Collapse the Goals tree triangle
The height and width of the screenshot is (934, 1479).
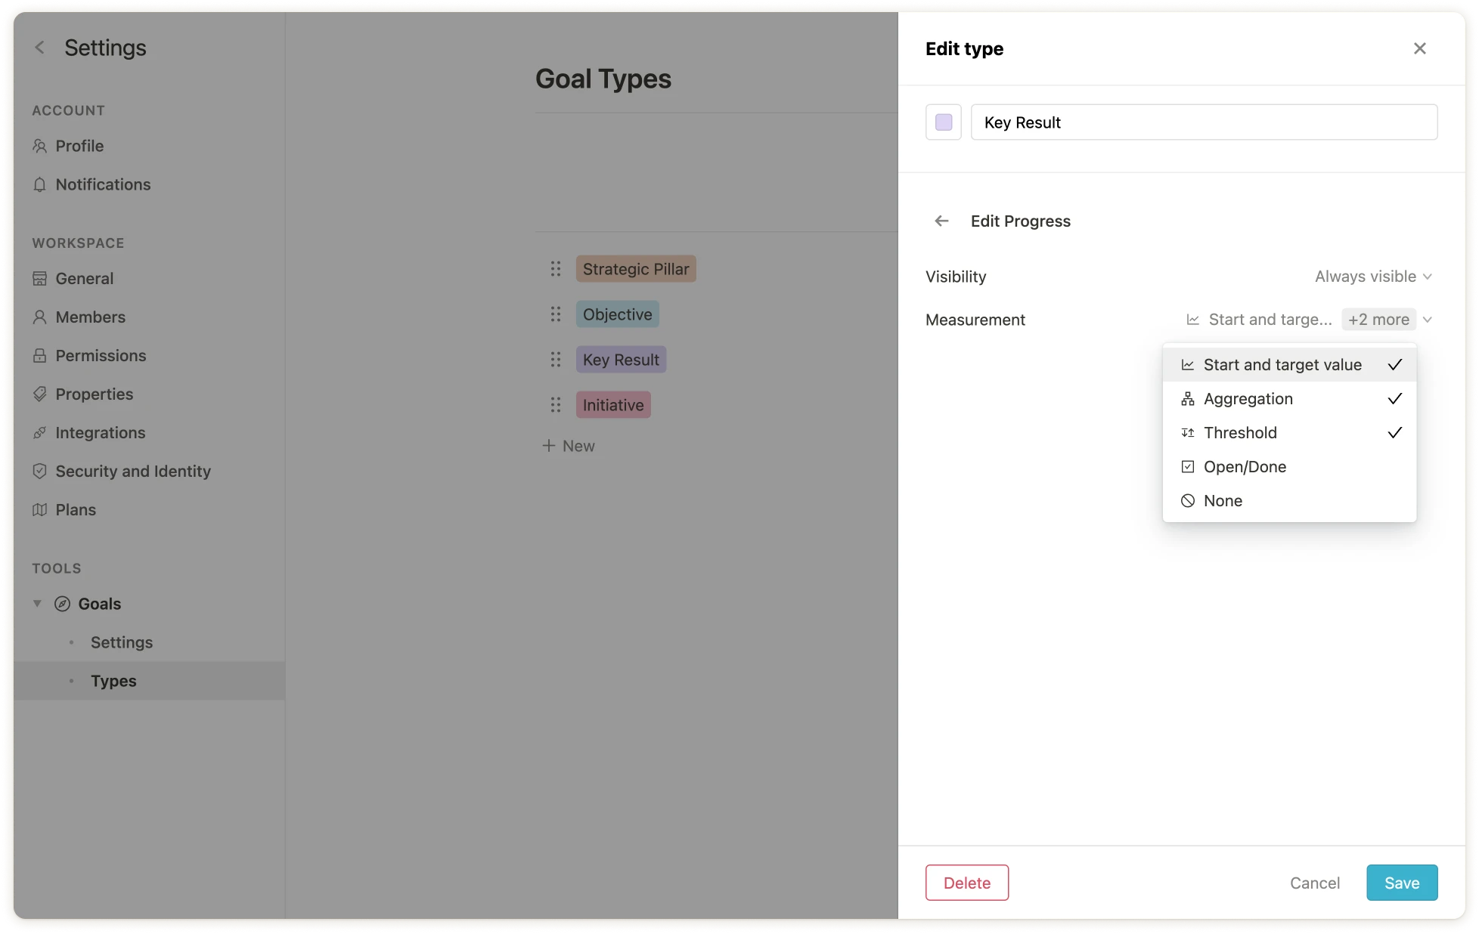(x=37, y=604)
